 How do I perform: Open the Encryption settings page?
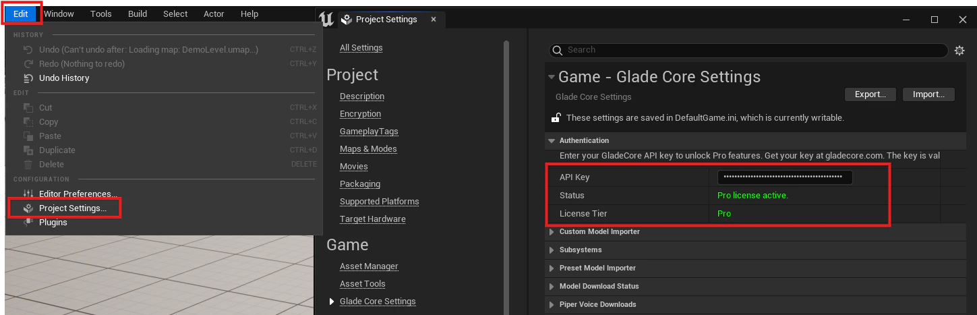361,114
